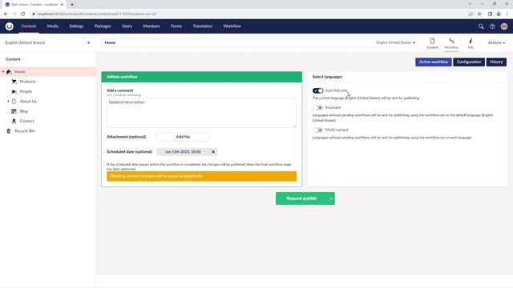Select the People tree item label
513x288 pixels.
26,91
